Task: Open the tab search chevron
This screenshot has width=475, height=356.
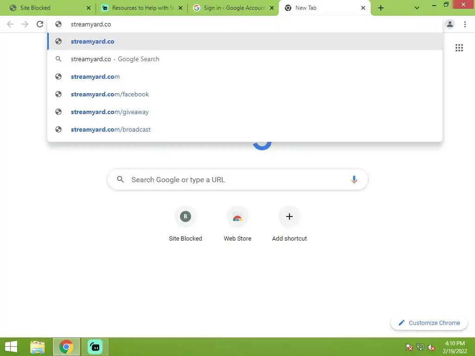Action: tap(417, 8)
